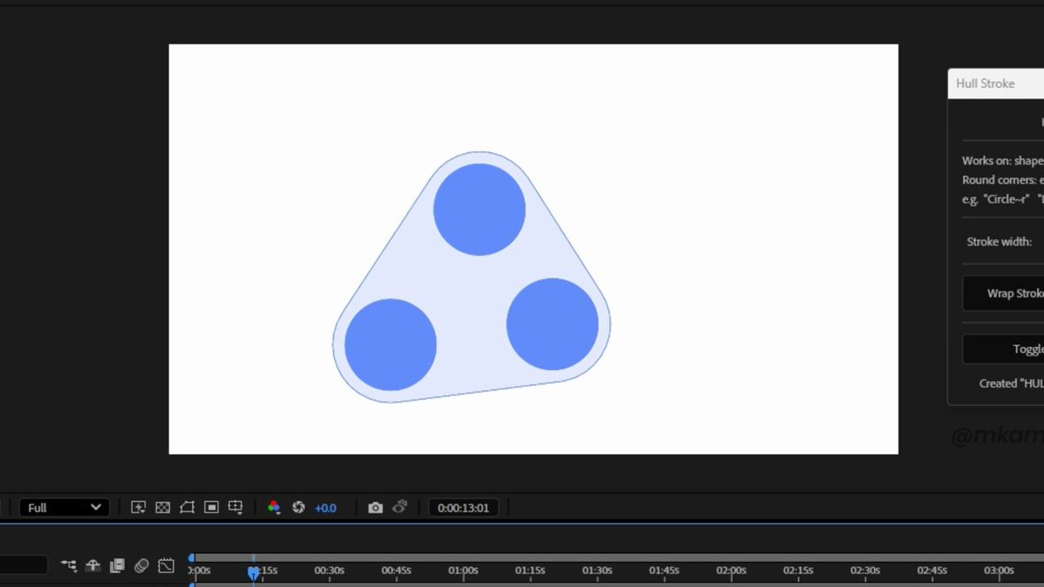Click the "Circle~r" example text
The width and height of the screenshot is (1044, 587).
(1006, 199)
